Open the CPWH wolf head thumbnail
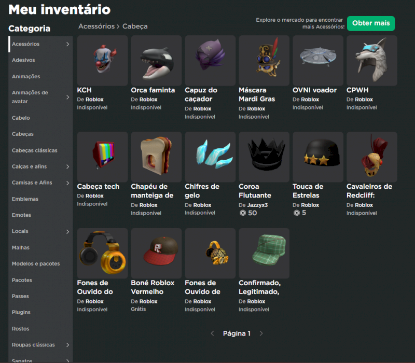The width and height of the screenshot is (415, 363). (372, 60)
